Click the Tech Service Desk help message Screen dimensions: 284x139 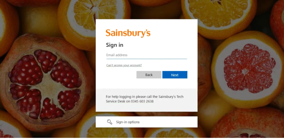144,99
